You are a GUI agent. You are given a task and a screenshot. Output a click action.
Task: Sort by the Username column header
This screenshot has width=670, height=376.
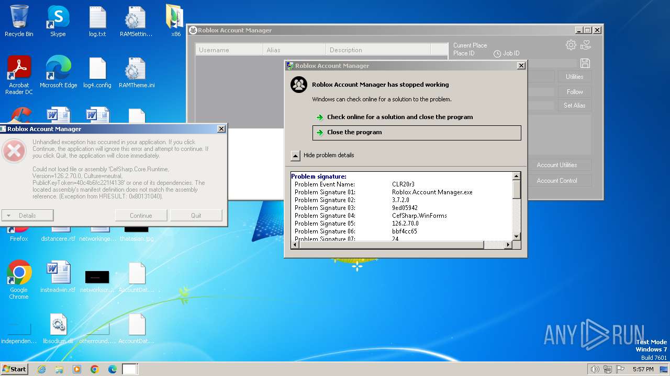(229, 50)
